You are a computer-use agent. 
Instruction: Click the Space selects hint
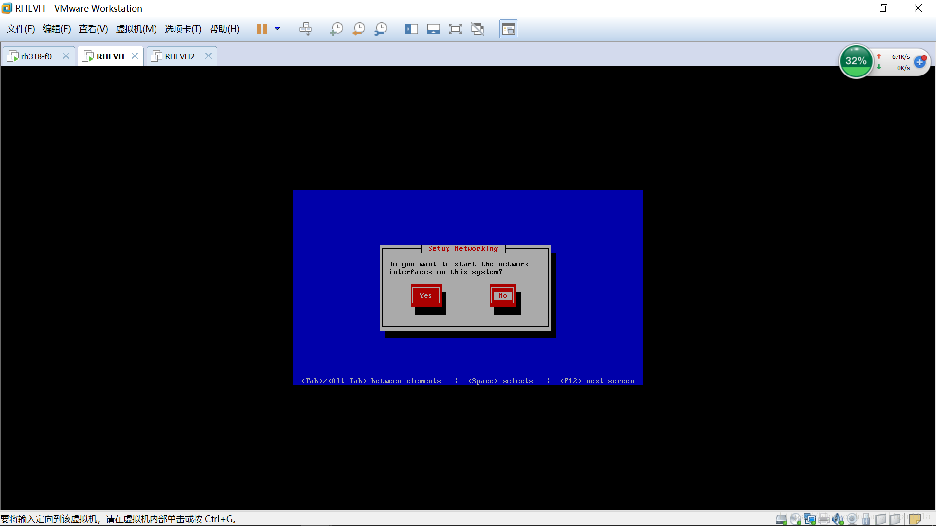pos(501,381)
